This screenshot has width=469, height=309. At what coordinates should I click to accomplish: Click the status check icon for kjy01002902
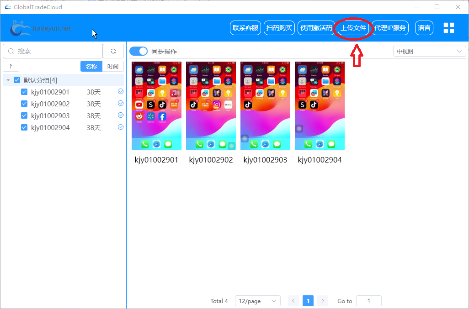(x=121, y=103)
